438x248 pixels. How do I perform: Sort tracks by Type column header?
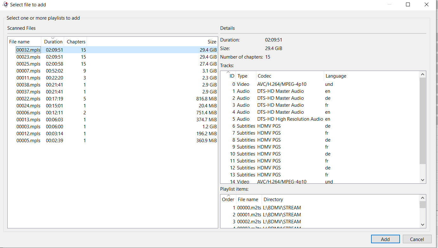point(246,76)
